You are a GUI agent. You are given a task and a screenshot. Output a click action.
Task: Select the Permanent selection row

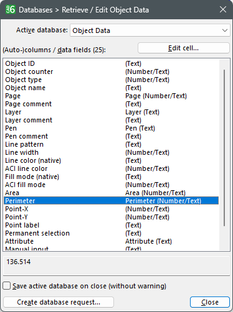[112, 233]
